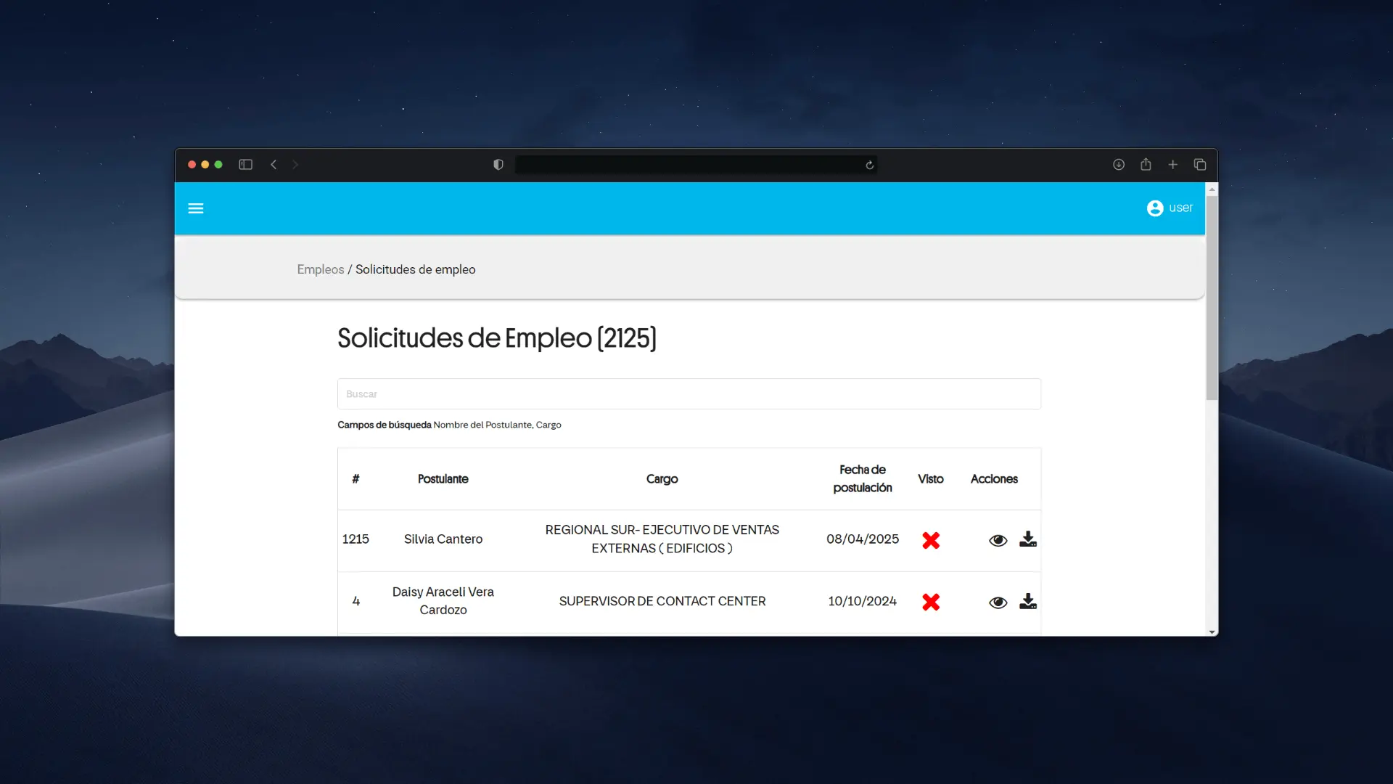
Task: Share the page using the share icon
Action: click(x=1146, y=165)
